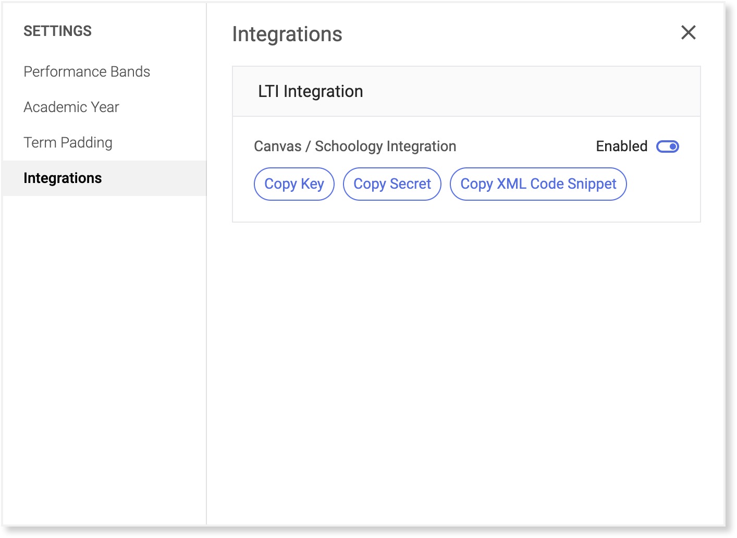Copy the LTI key to the clipboard
Viewport: 737px width, 538px height.
point(294,184)
